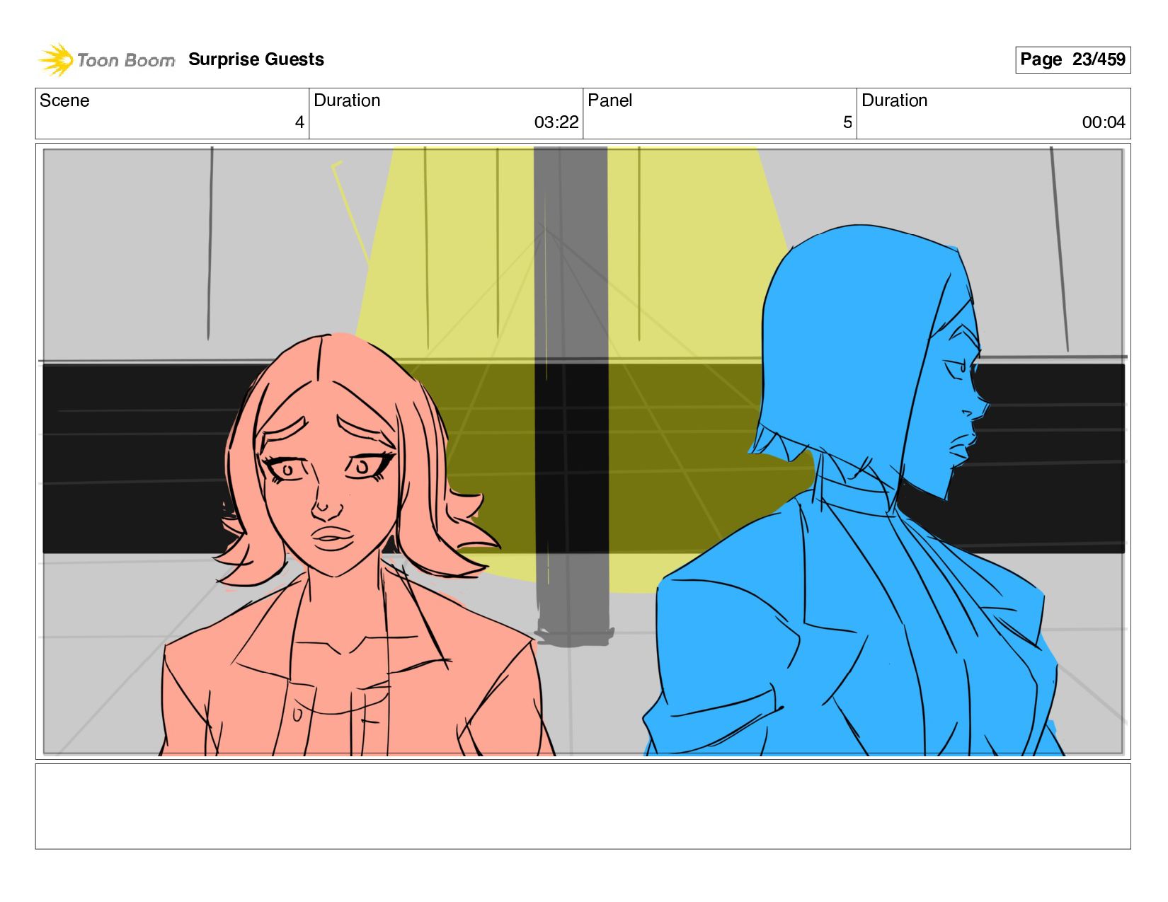Click the storyboard panel drawing thumbnail

(583, 451)
